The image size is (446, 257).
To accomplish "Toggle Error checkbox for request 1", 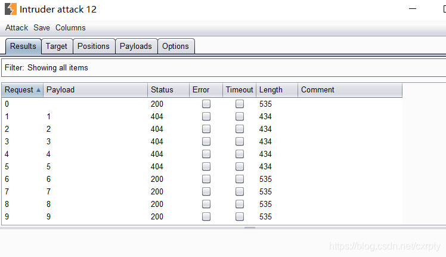I will pos(206,116).
